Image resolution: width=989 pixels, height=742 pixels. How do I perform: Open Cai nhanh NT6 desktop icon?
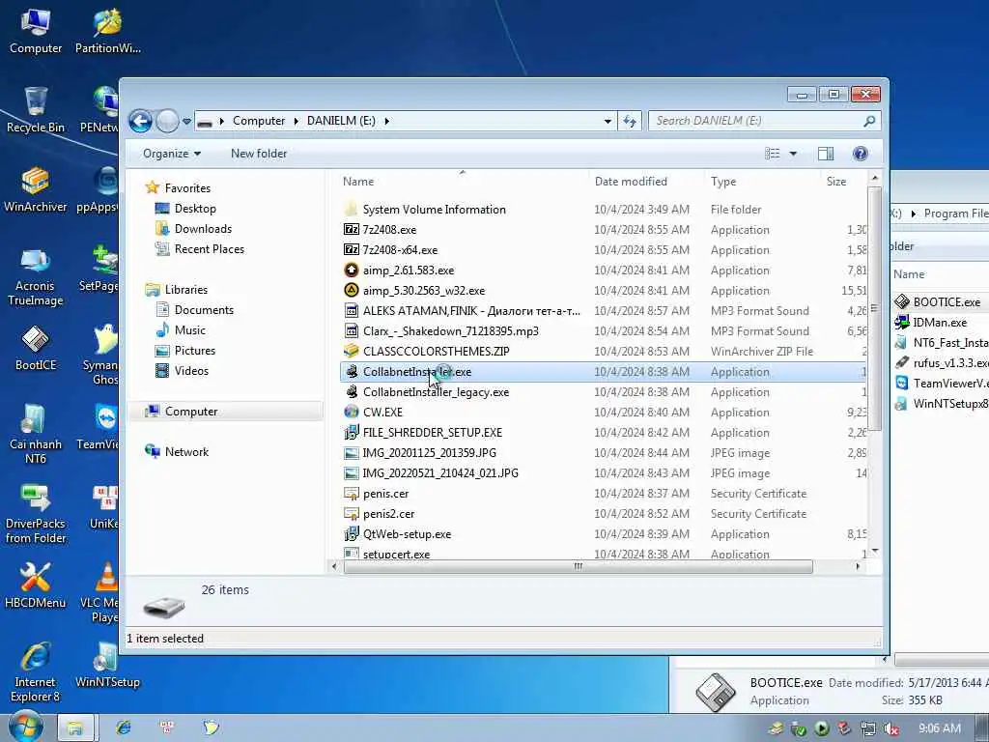pyautogui.click(x=36, y=434)
